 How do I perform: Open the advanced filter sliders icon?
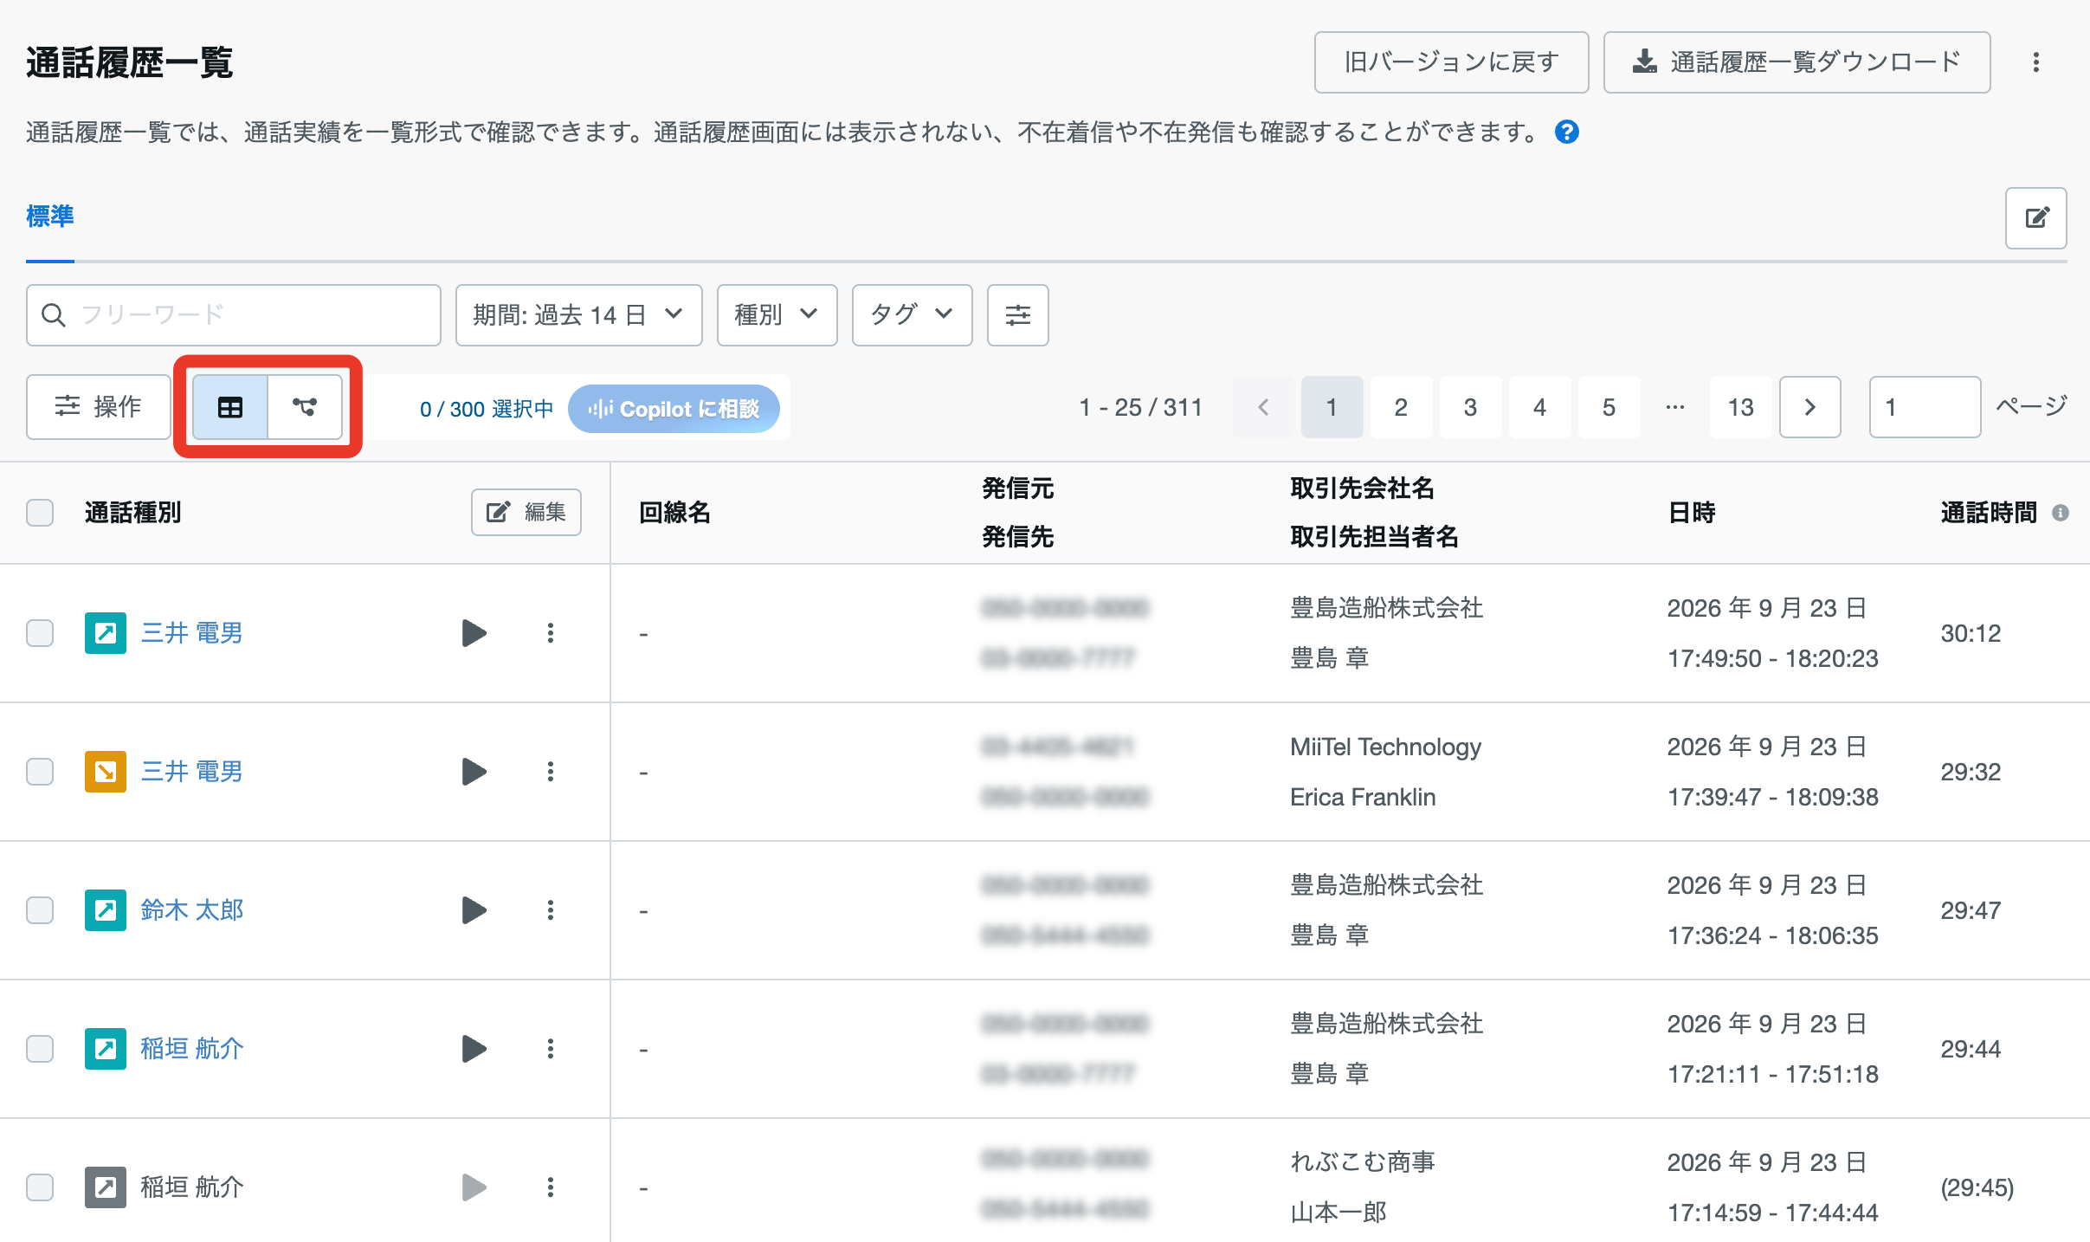pos(1017,315)
